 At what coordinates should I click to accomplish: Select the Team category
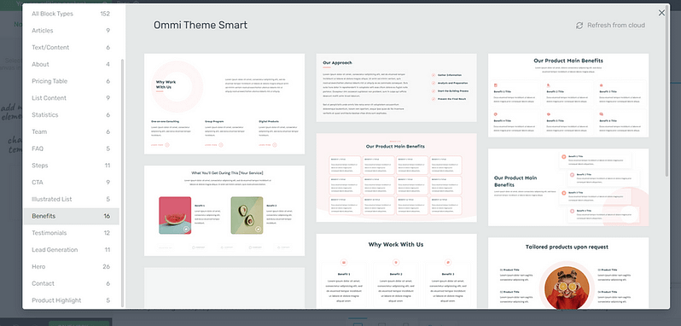coord(71,131)
